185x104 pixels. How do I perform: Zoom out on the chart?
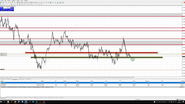[x=49, y=3]
